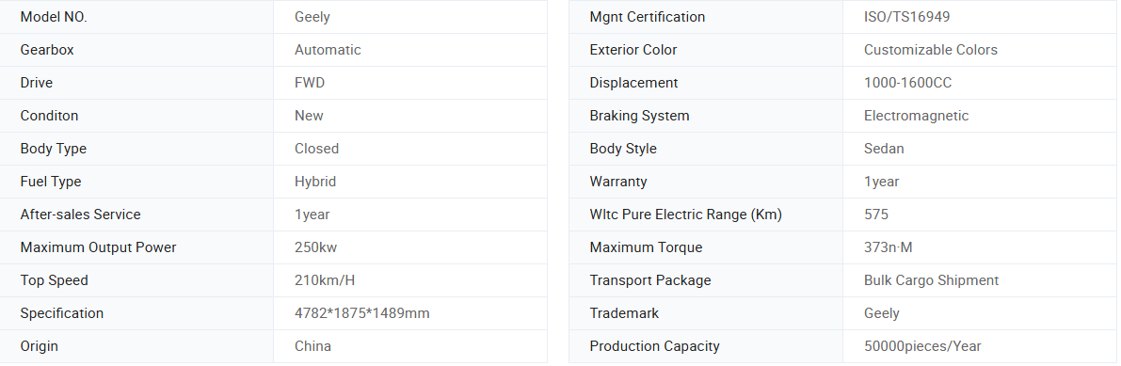Select the 373n·M maximum torque value
Image resolution: width=1121 pixels, height=366 pixels.
pyautogui.click(x=888, y=247)
